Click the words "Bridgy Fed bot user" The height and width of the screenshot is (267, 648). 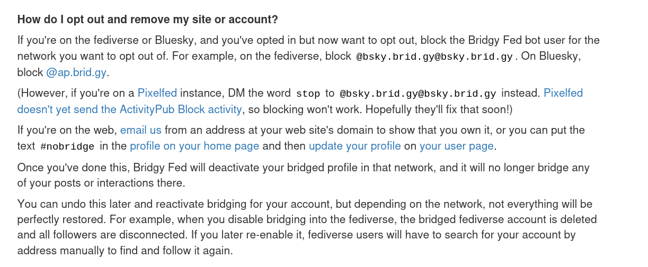click(x=510, y=41)
